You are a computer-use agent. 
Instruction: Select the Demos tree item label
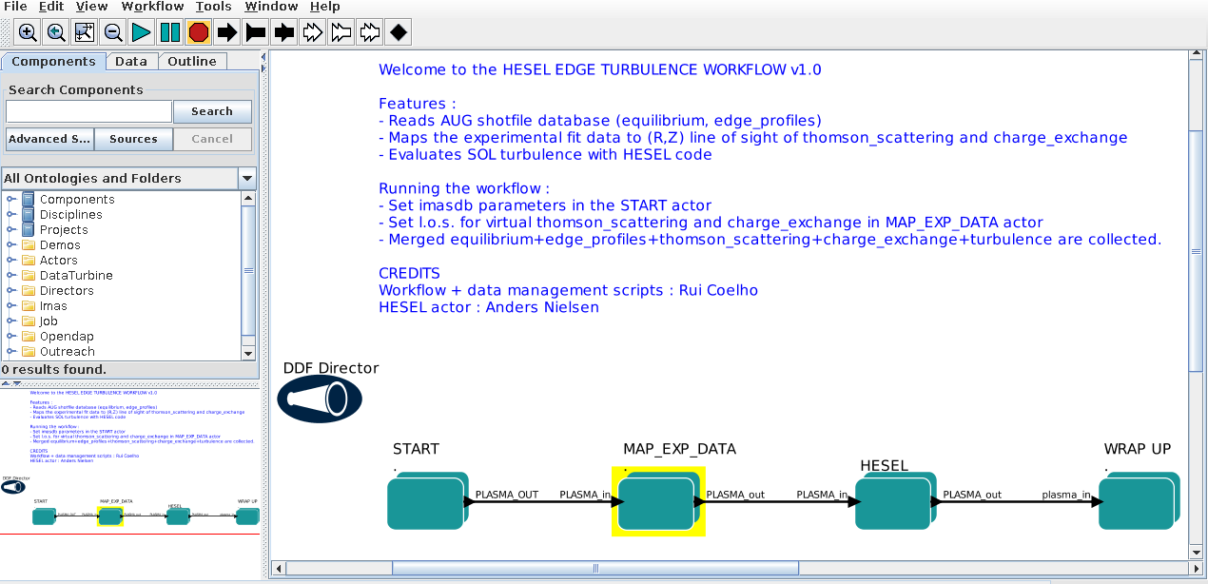coord(60,245)
